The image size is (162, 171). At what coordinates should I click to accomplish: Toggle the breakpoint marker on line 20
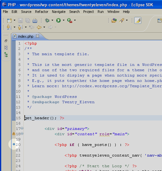click(14, 144)
